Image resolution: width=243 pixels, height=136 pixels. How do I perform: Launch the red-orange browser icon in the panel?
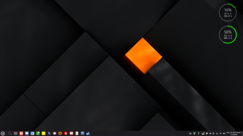[21, 133]
